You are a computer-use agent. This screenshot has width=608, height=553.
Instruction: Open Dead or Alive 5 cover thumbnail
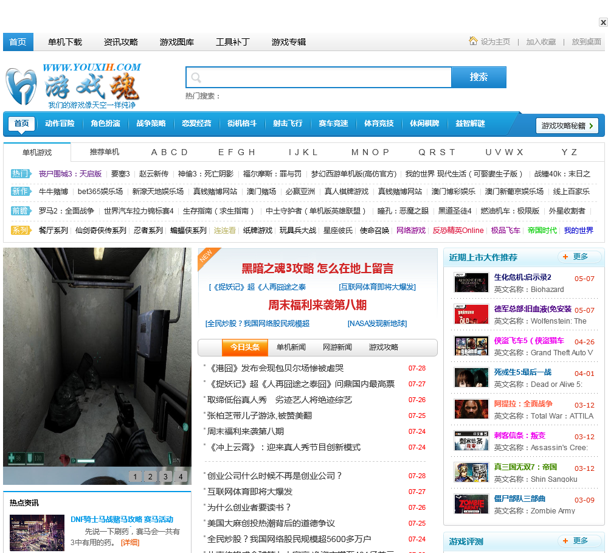pos(471,378)
